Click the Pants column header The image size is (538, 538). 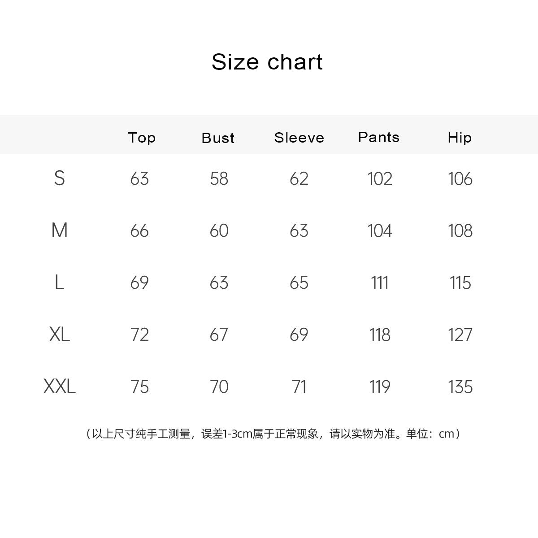tap(379, 137)
